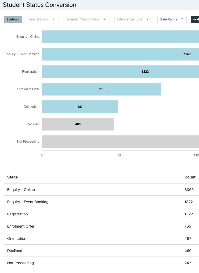Click the Enquiry - Online chart bar
This screenshot has height=273, width=199.
coord(120,37)
